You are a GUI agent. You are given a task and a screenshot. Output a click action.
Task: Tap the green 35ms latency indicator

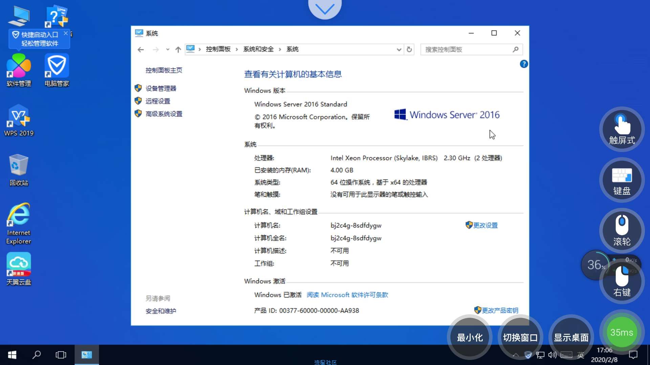622,332
